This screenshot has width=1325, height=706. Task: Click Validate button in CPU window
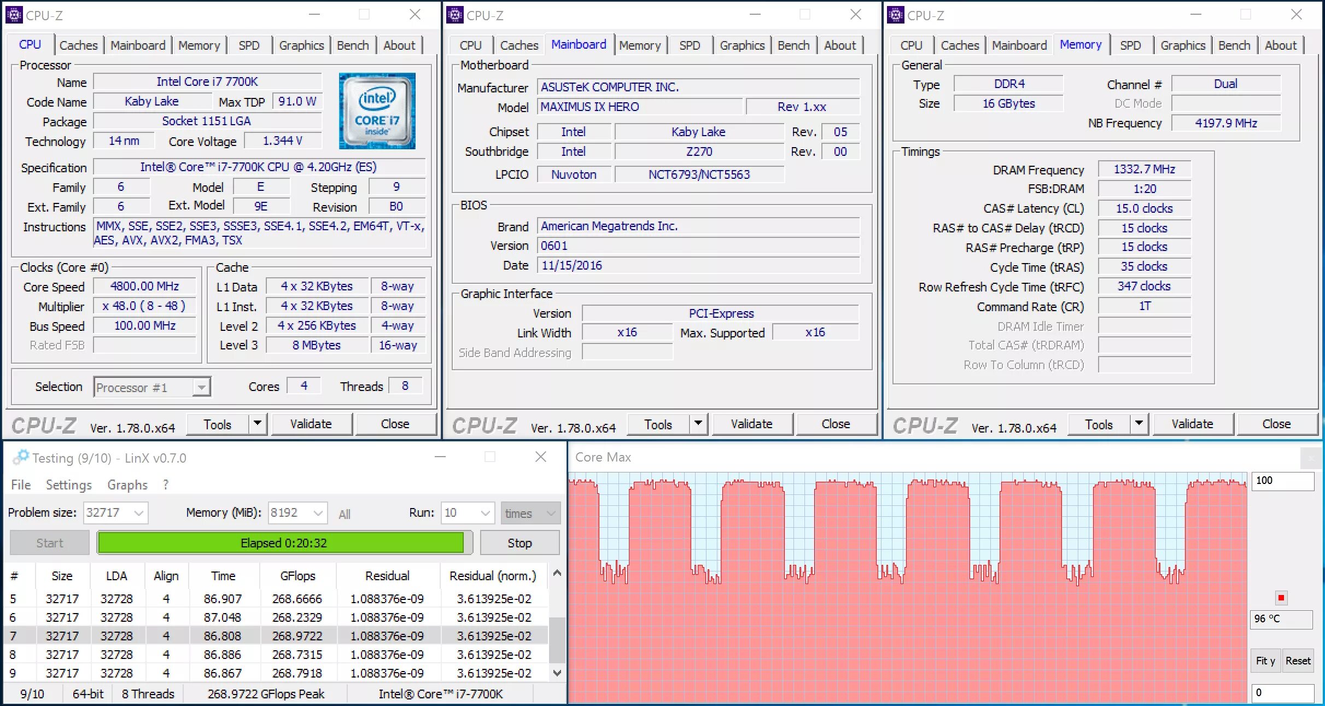pos(311,424)
